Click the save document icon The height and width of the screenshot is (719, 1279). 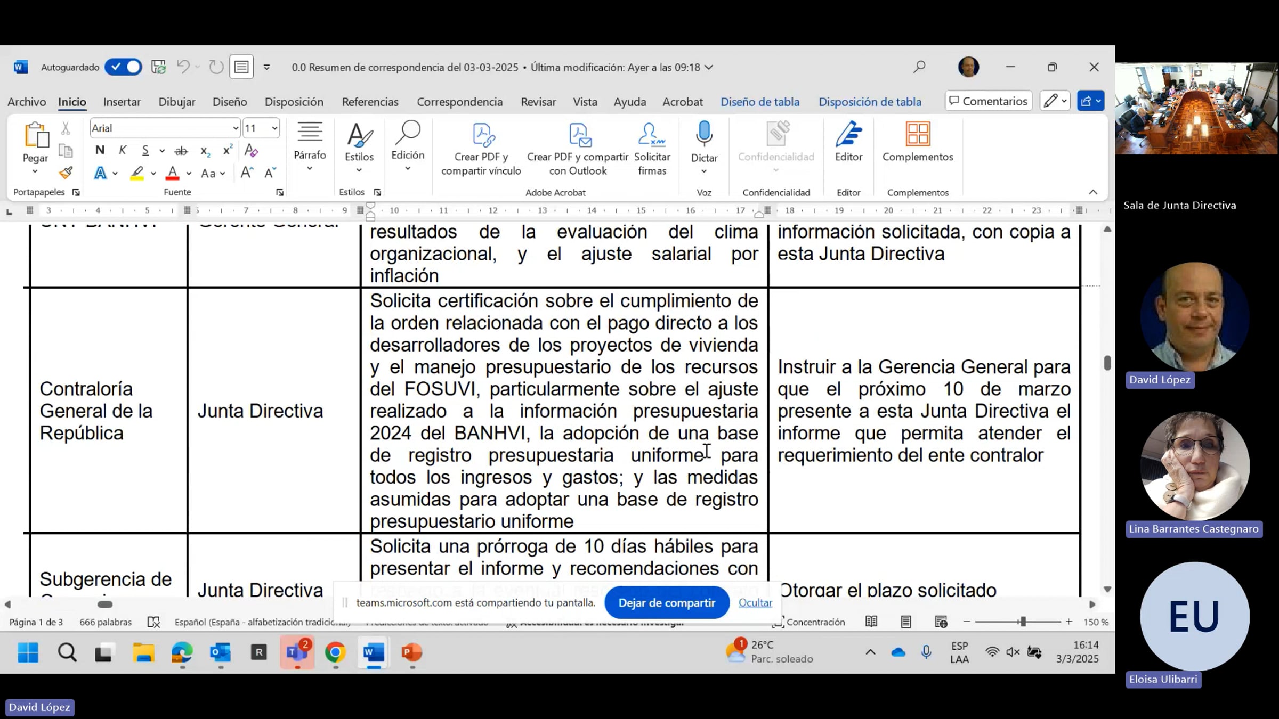point(158,67)
